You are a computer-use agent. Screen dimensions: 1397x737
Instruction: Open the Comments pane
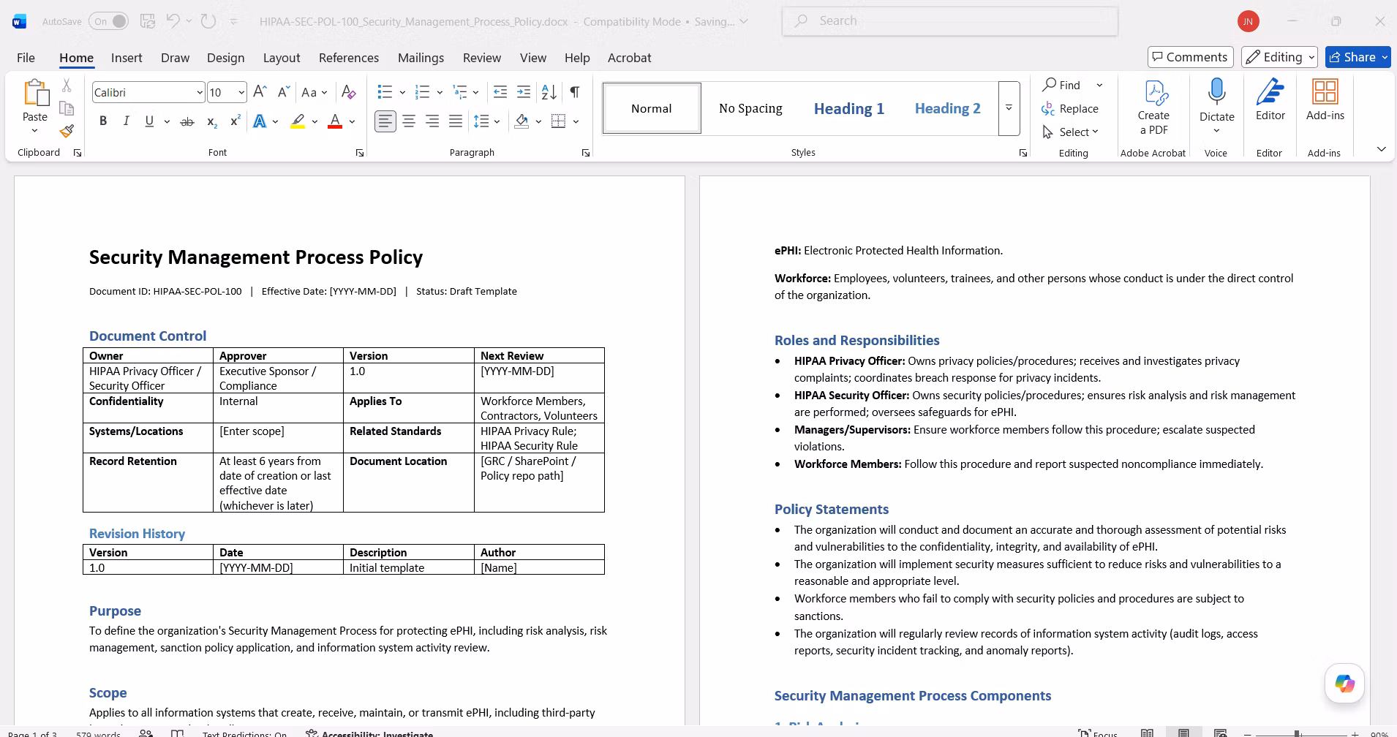coord(1190,57)
